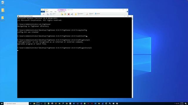Click 'Navigating to Tightener directory' line

[33, 26]
